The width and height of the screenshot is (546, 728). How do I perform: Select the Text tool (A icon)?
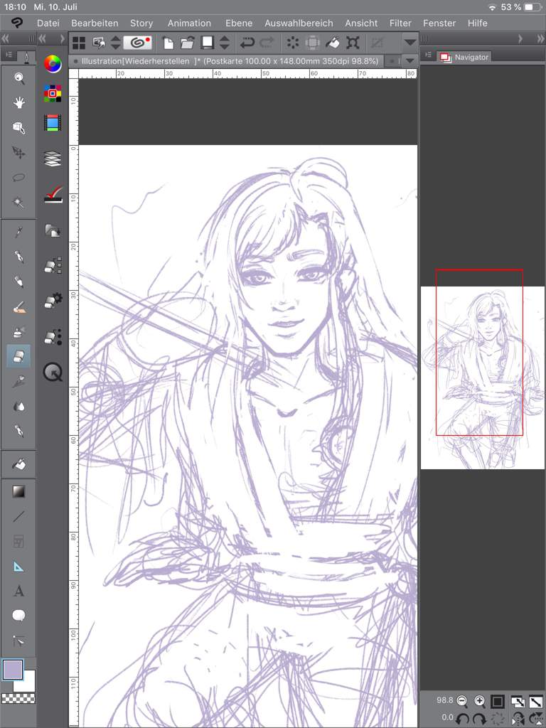[18, 591]
